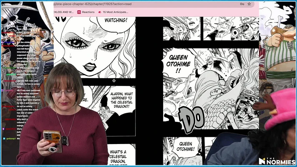Open the 'CKLOG AND W...' bookmark

coord(64,12)
